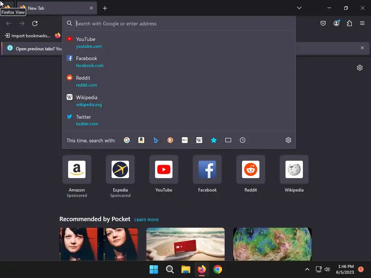The image size is (371, 278).
Task: Dismiss the Open previous tabs notification
Action: click(x=362, y=48)
